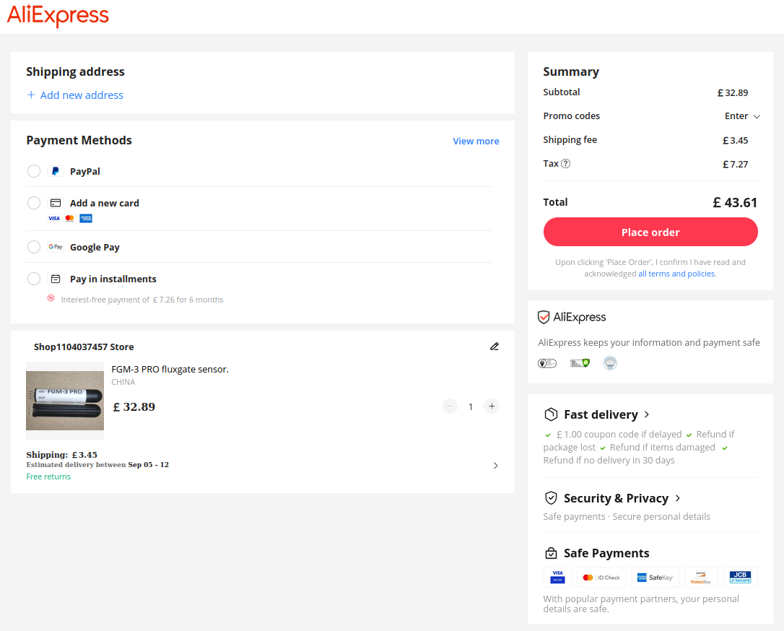
Task: Click the Mastercard ID Check badge
Action: point(601,577)
